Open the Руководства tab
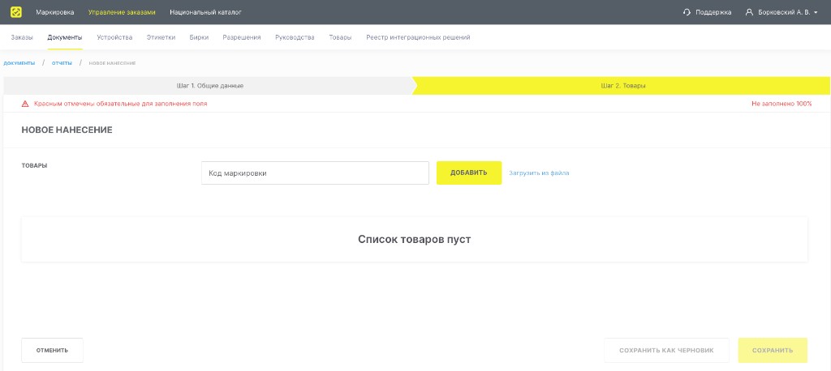 pos(295,37)
